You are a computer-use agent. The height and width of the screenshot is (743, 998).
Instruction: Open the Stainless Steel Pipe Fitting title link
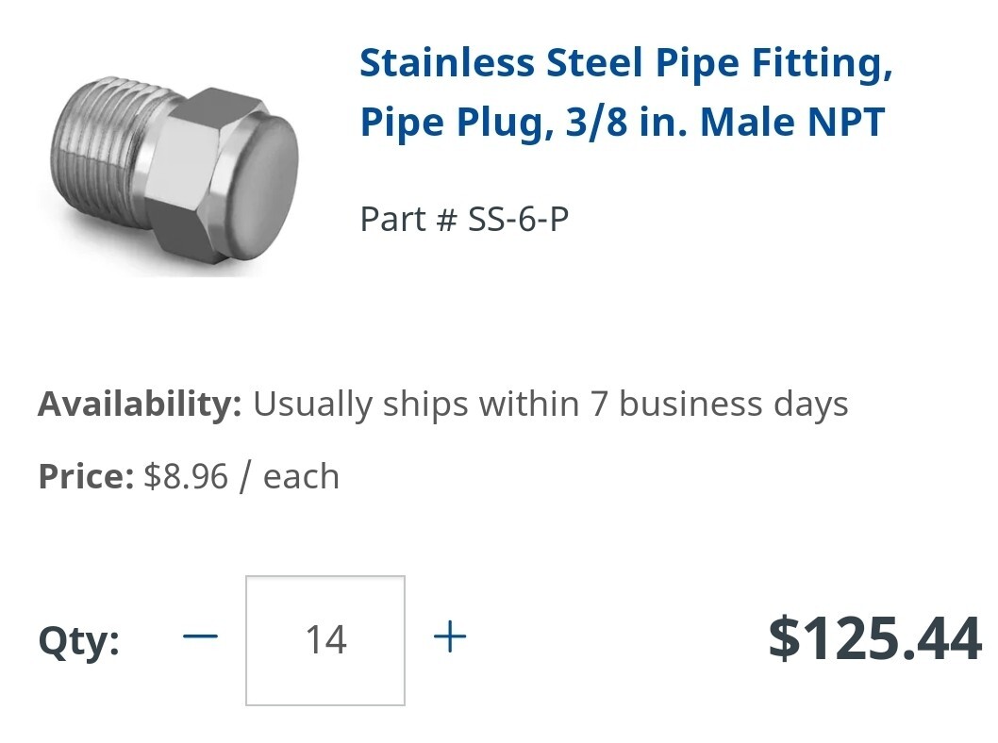[625, 92]
